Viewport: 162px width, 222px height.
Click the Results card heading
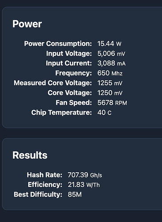point(30,155)
